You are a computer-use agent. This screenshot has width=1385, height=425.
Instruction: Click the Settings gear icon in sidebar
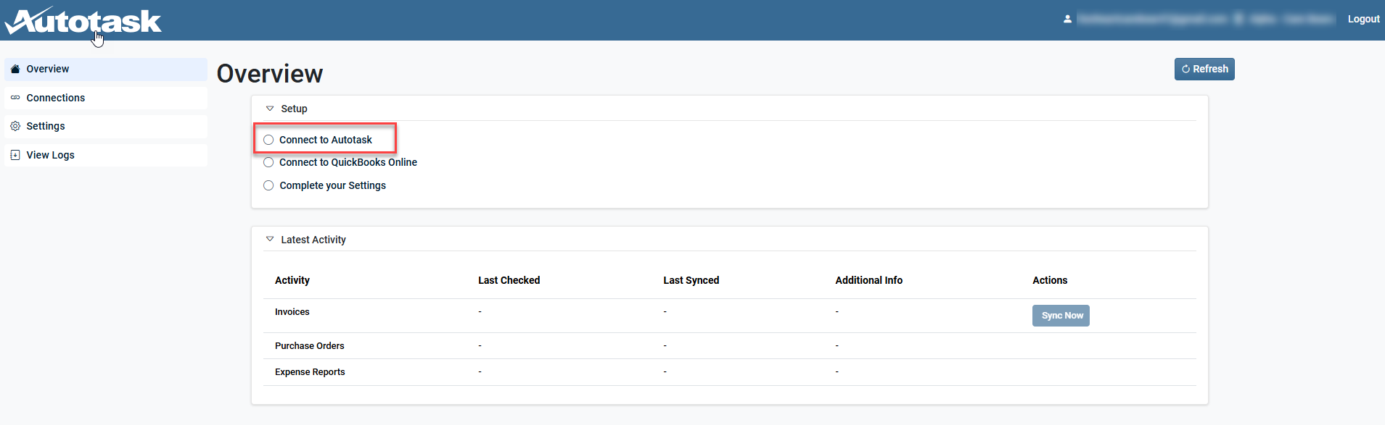[x=15, y=126]
